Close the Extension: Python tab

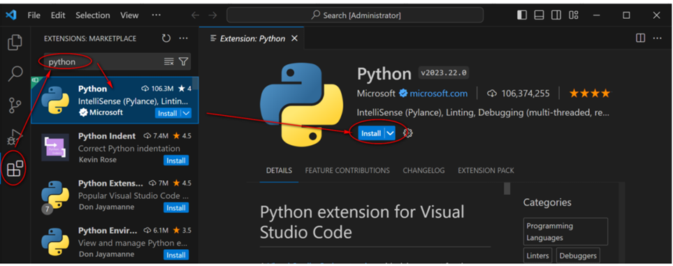[294, 38]
